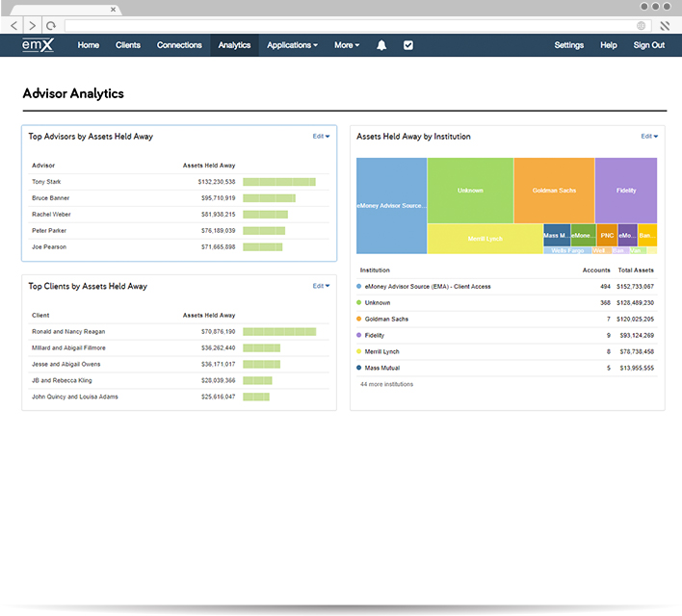The width and height of the screenshot is (682, 616).
Task: Select client Jesse and Abigail Owens
Action: pyautogui.click(x=66, y=364)
